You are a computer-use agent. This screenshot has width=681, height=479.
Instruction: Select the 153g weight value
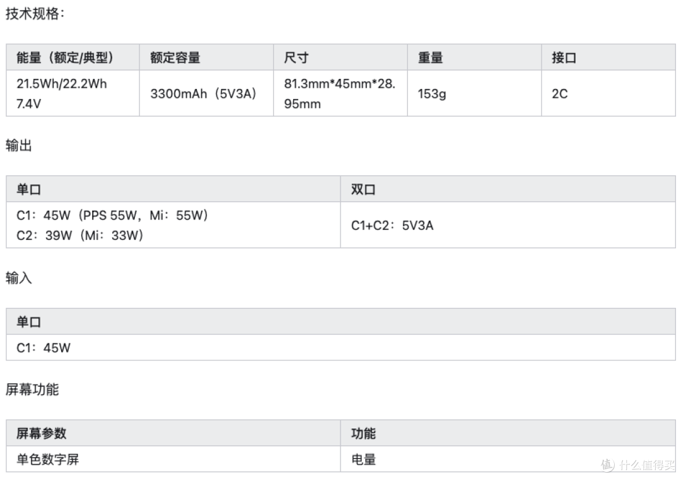(432, 94)
